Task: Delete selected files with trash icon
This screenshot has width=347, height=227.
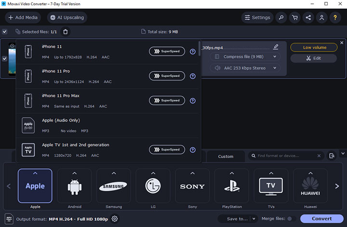Action: point(65,32)
